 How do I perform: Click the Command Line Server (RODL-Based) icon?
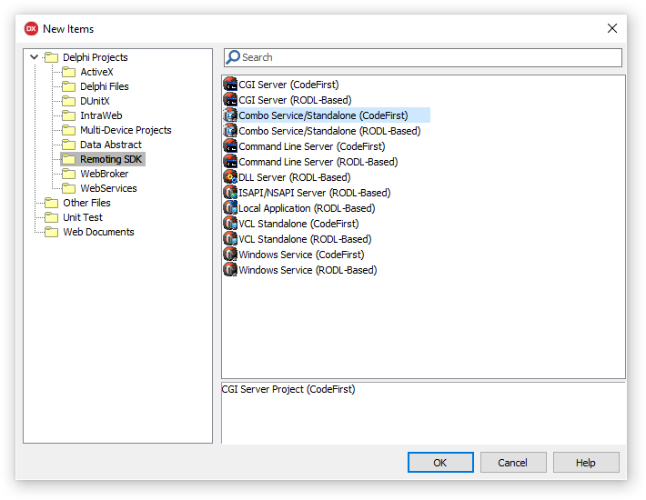pos(230,162)
